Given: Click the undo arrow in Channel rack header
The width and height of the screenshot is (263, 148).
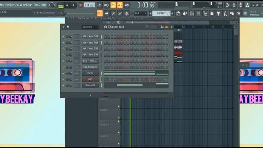Looking at the screenshot, I should click(x=68, y=27).
